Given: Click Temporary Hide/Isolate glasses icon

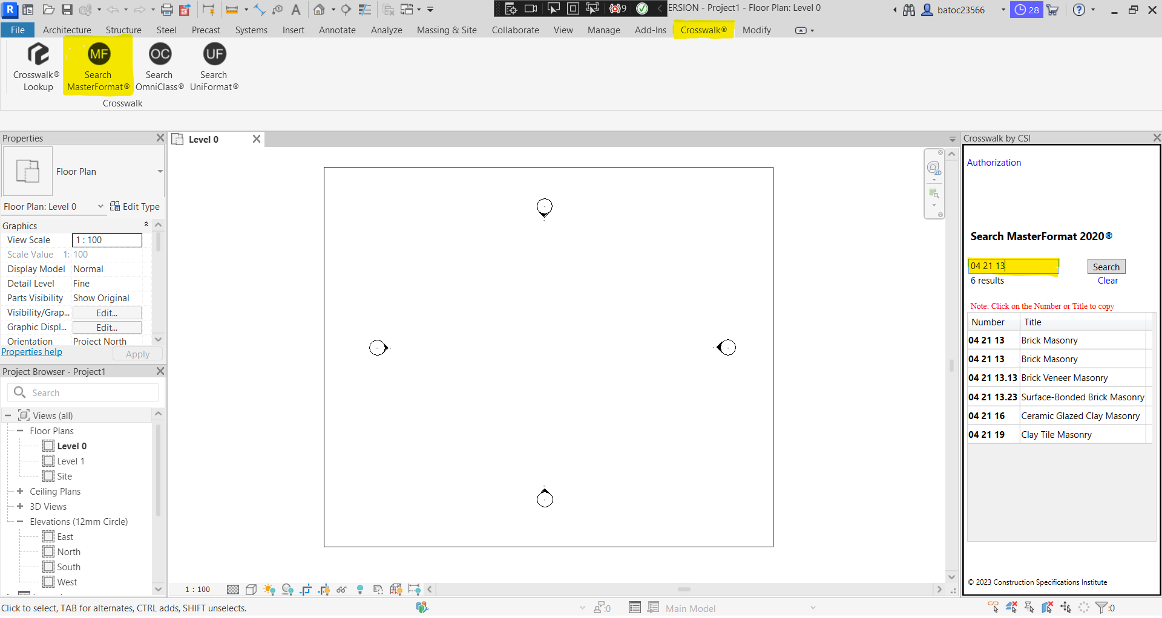Looking at the screenshot, I should [342, 590].
